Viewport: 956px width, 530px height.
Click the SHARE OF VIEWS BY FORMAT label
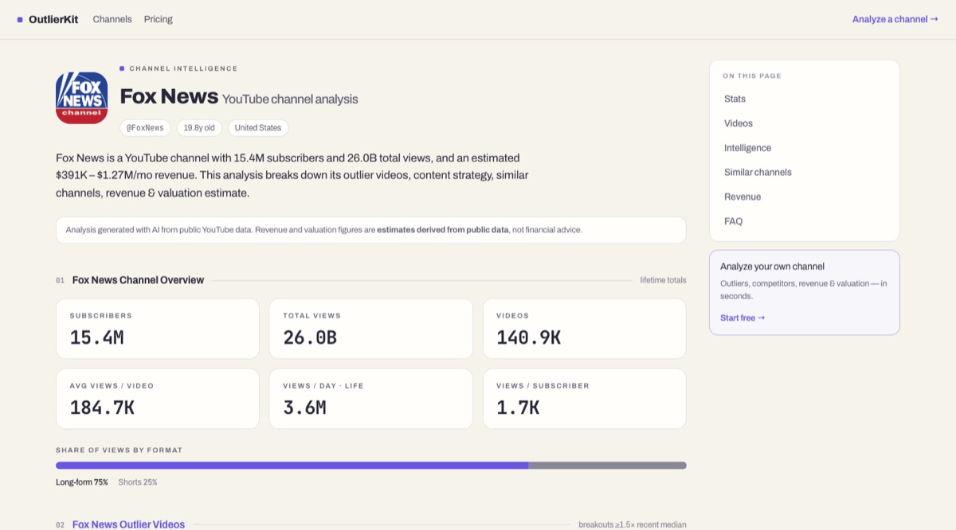tap(119, 450)
